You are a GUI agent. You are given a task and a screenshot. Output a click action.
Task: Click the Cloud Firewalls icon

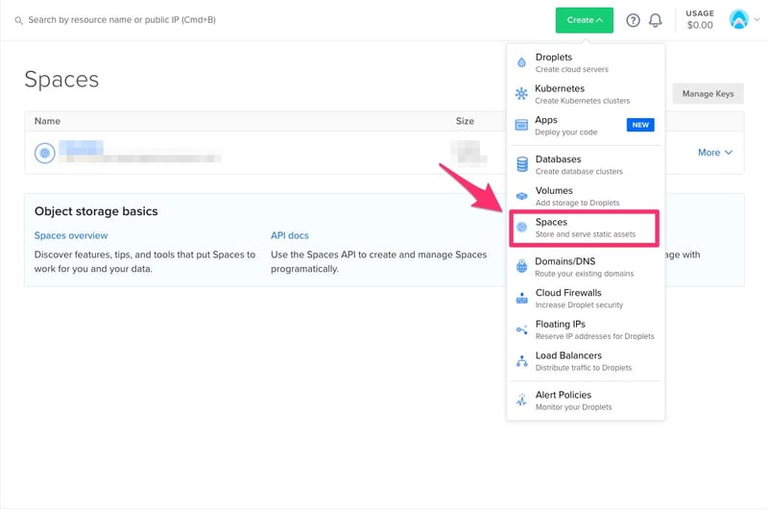(x=521, y=298)
